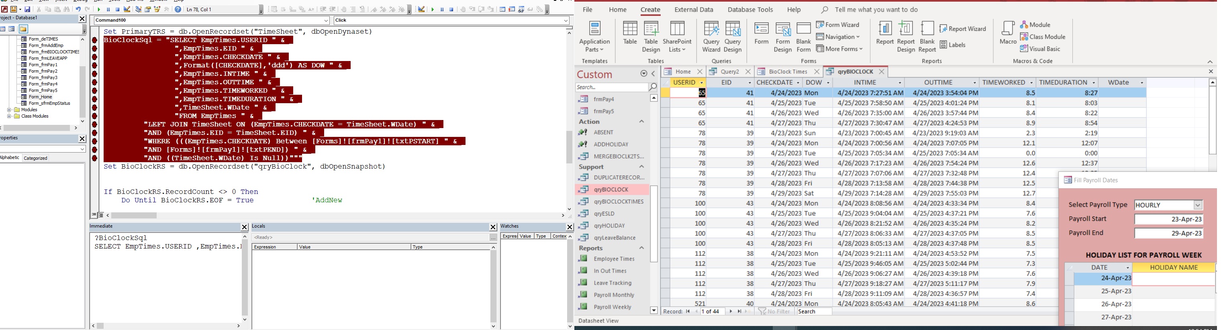Click Visual Basic button in ribbon

tap(1040, 49)
